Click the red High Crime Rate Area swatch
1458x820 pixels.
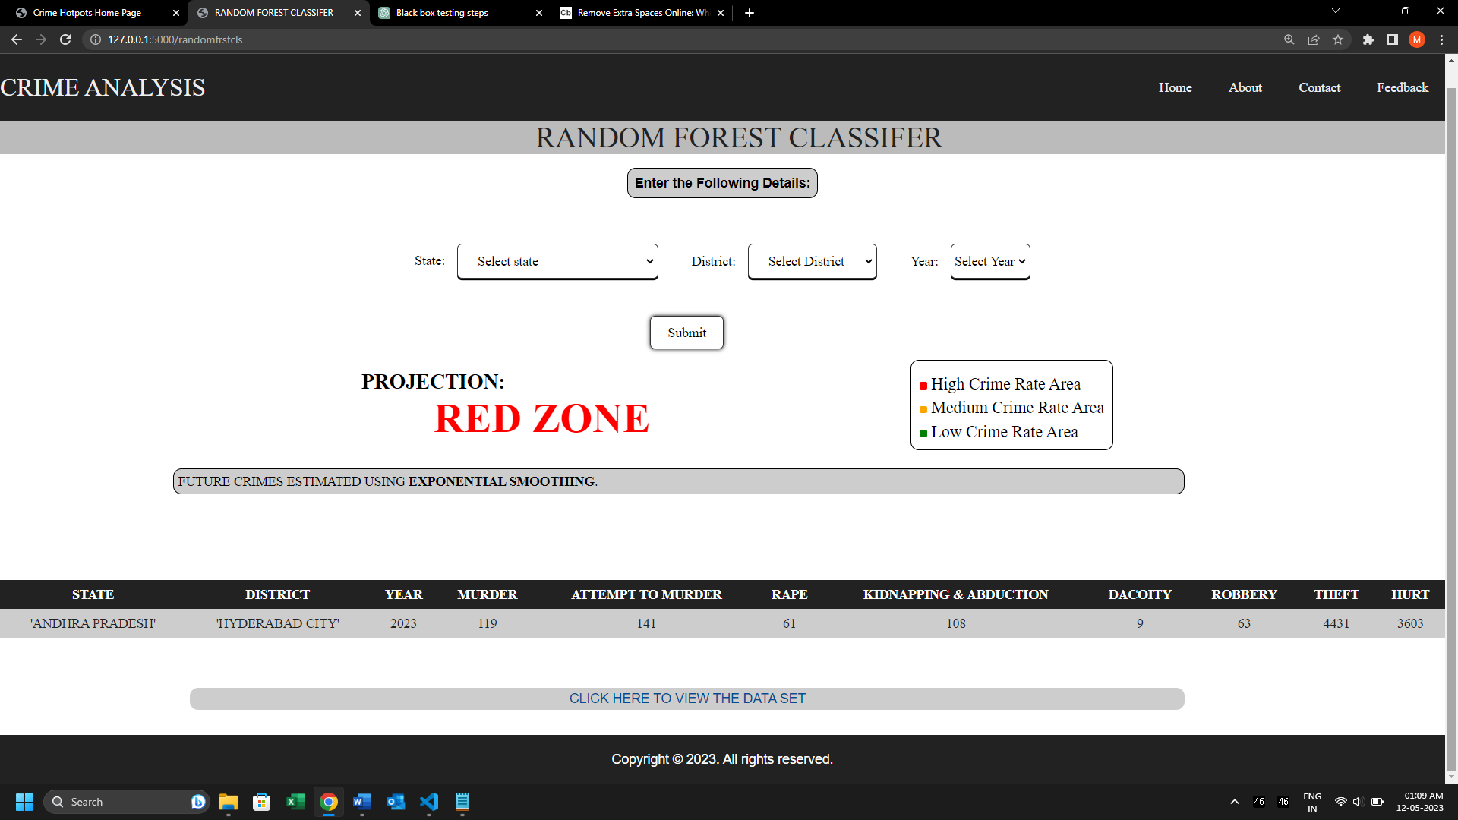923,385
